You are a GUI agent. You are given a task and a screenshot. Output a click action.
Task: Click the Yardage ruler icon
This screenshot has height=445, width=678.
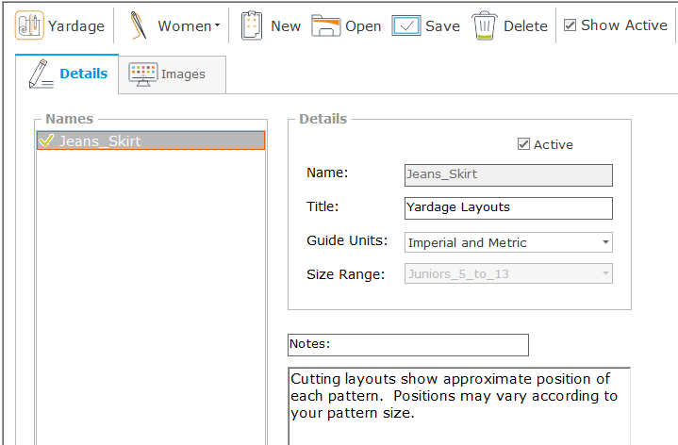29,25
